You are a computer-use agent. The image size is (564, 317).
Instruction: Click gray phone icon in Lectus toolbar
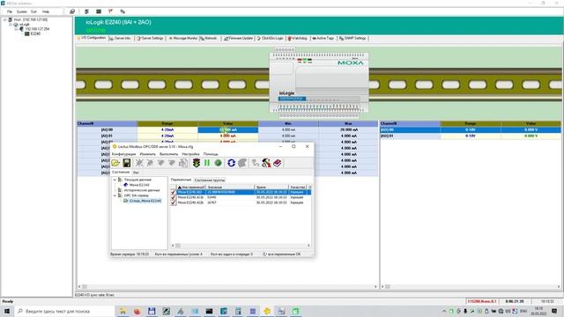point(255,163)
